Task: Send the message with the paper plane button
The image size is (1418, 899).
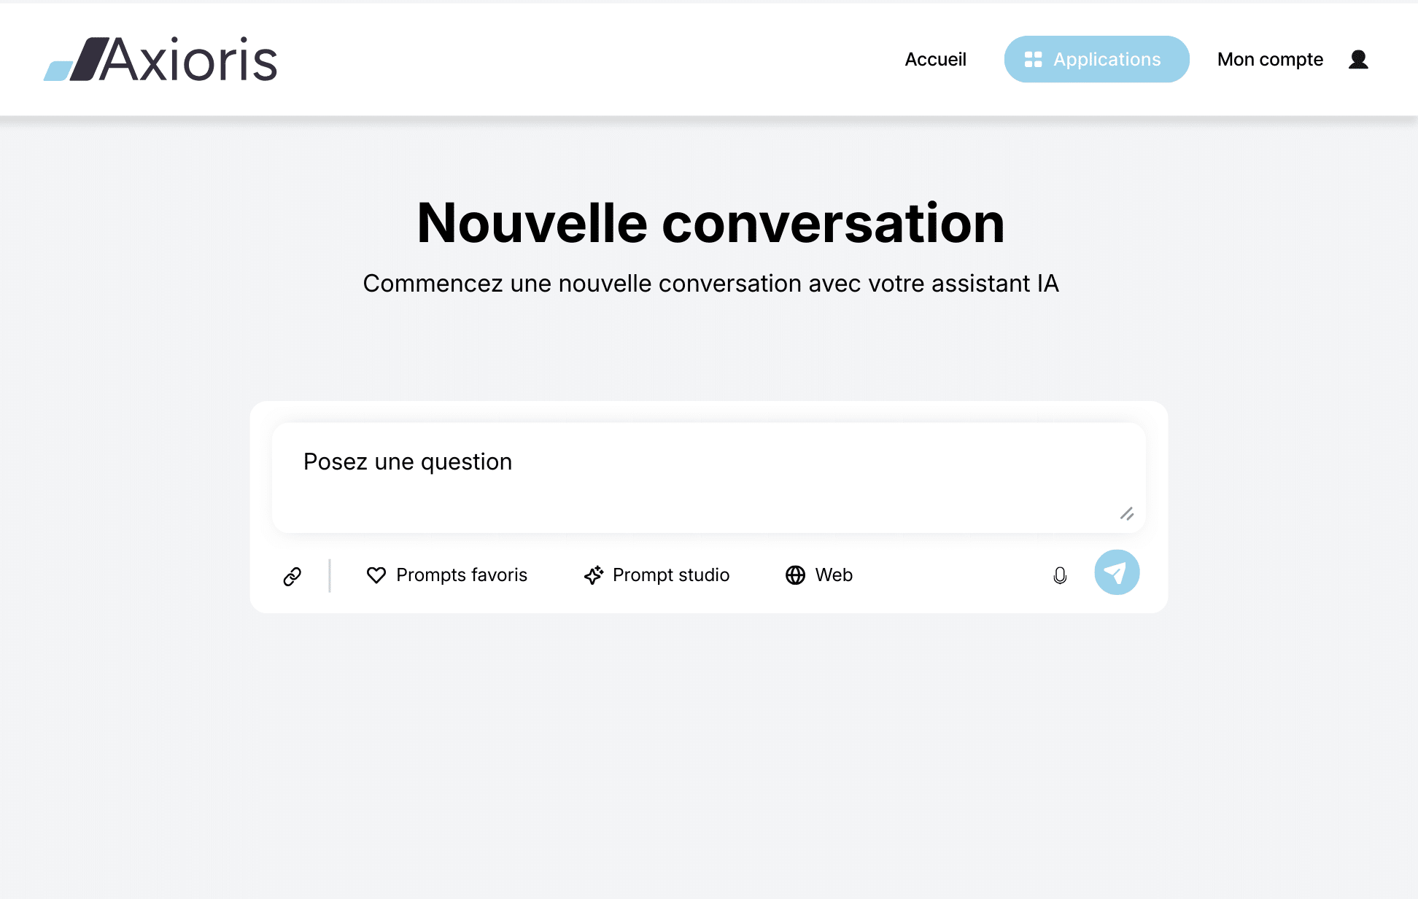Action: point(1116,572)
